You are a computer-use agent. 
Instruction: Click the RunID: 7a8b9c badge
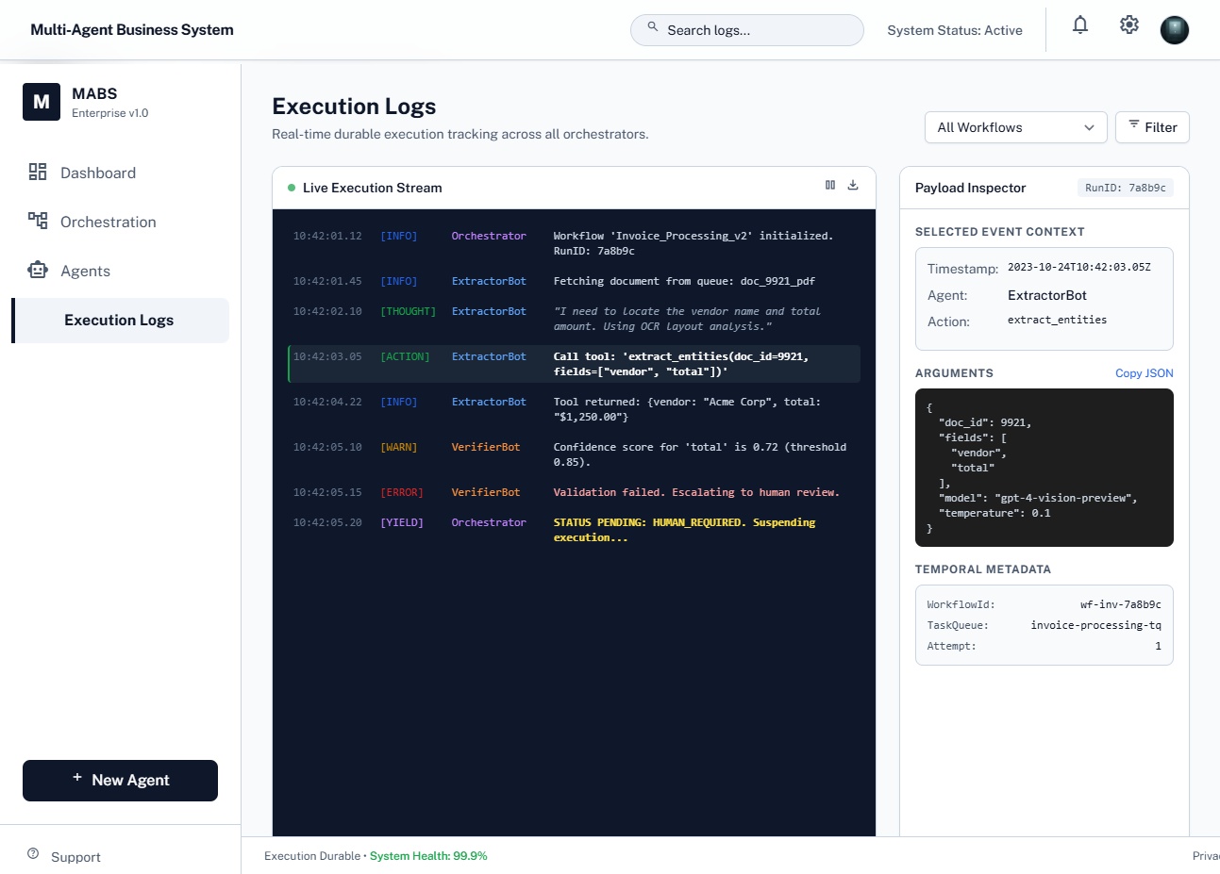(1126, 188)
